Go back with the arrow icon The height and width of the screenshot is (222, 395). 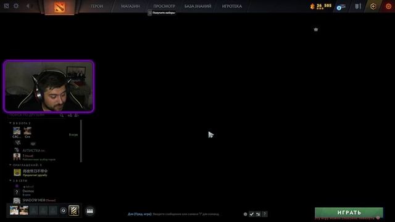28,6
